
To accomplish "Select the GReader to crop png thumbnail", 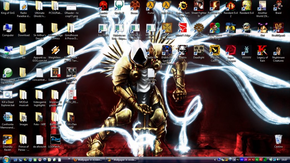I will tap(71, 7).
